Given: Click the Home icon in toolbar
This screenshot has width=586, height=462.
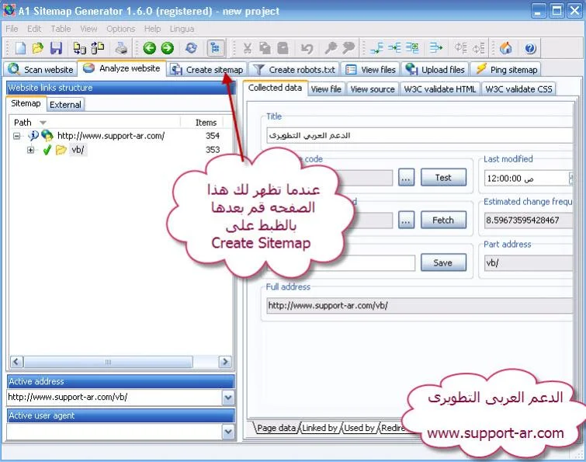Looking at the screenshot, I should click(x=506, y=48).
